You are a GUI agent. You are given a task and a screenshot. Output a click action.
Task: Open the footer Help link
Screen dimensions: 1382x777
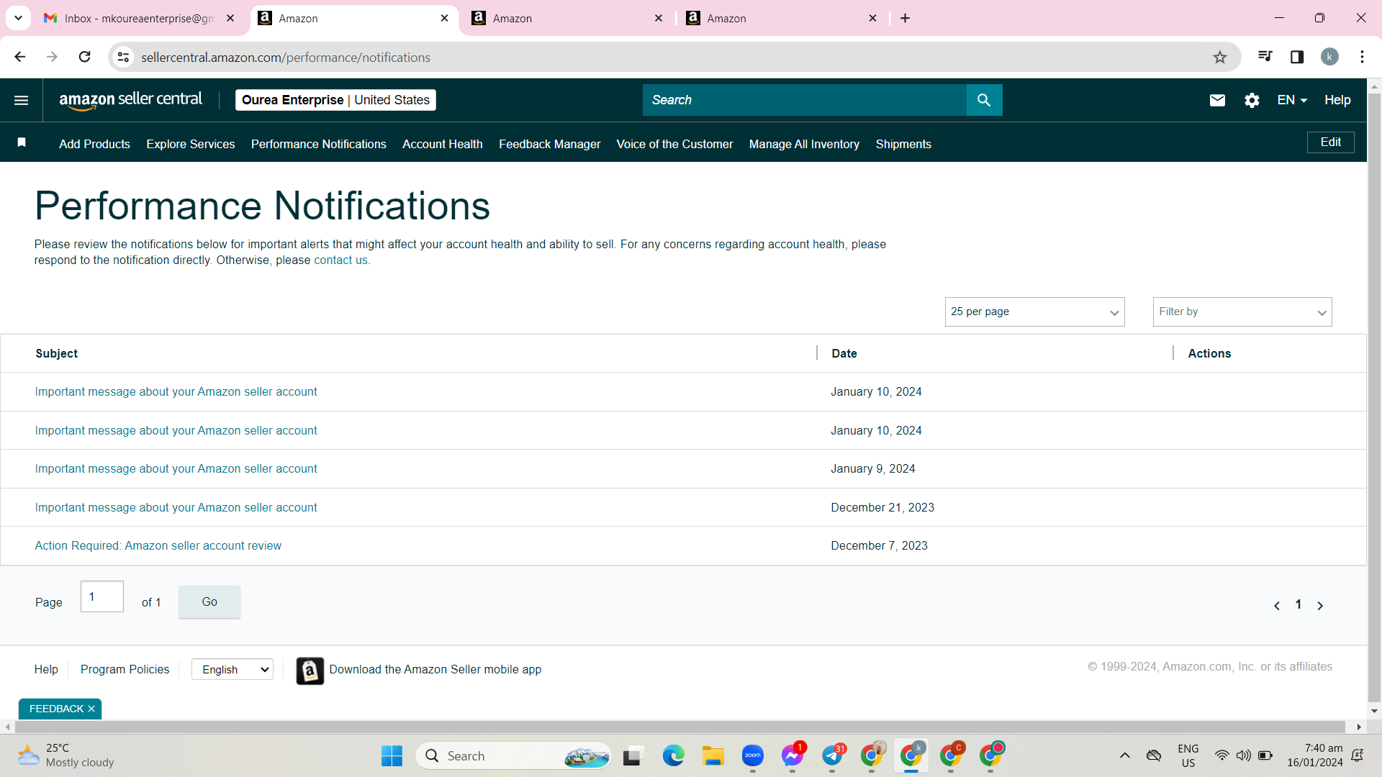(x=46, y=670)
